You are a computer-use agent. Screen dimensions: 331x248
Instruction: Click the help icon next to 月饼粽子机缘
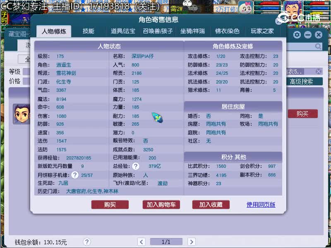[75, 175]
